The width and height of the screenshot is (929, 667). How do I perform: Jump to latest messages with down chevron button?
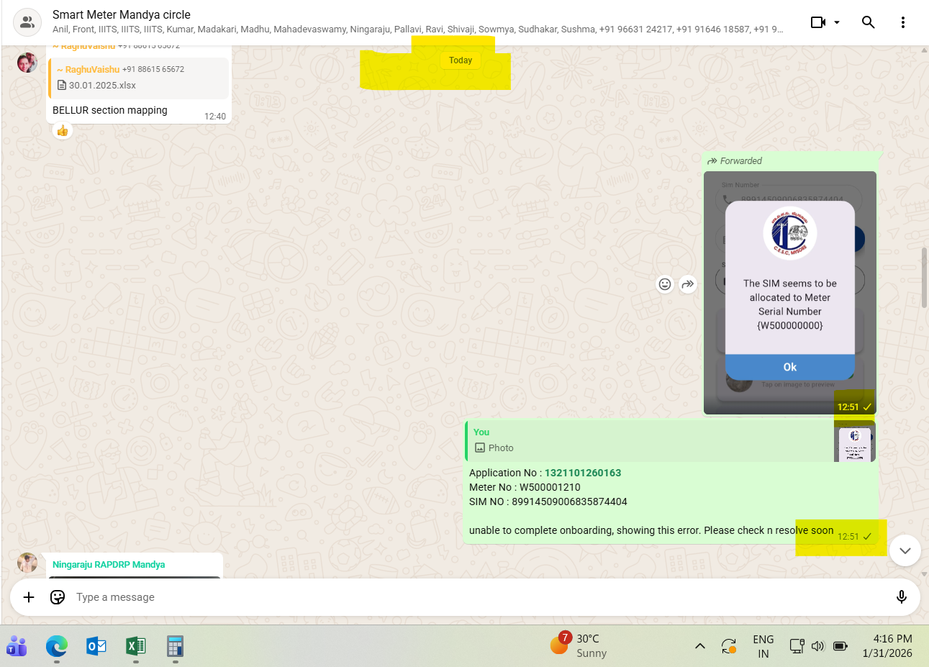pyautogui.click(x=905, y=551)
